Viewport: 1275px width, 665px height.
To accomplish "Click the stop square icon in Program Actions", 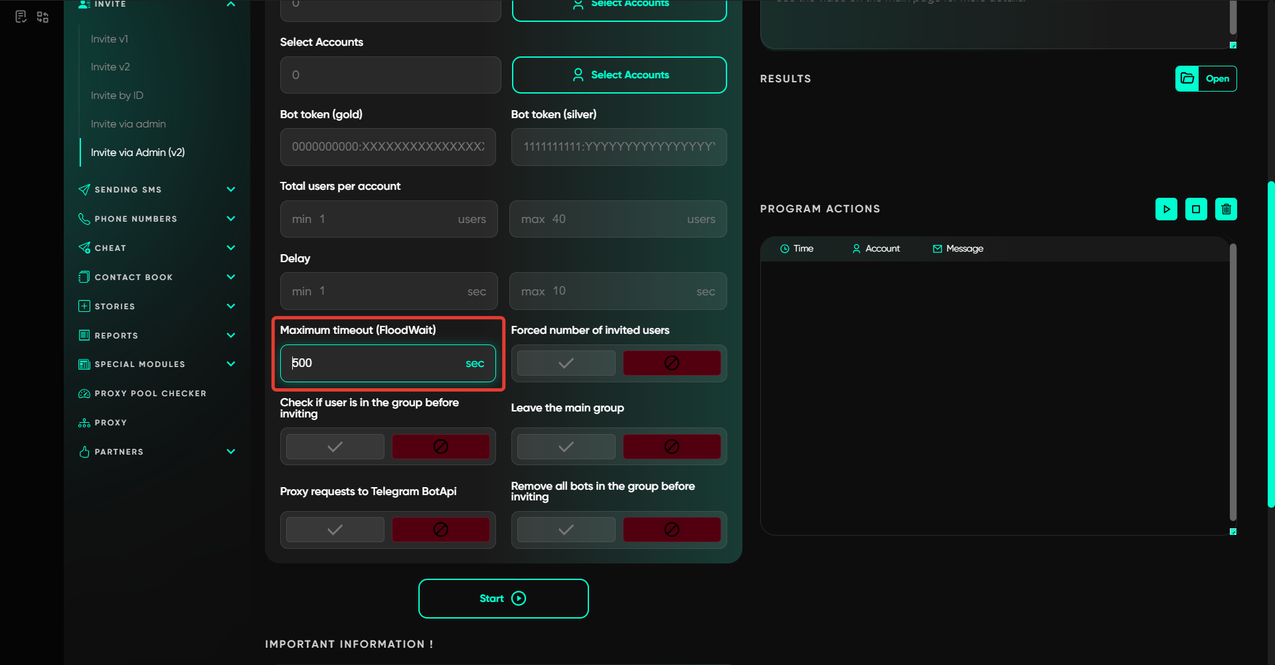I will tap(1196, 209).
